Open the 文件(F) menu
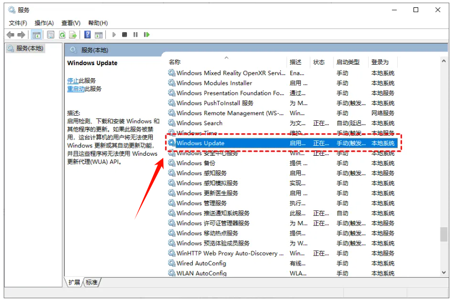This screenshot has width=453, height=303. (x=18, y=23)
